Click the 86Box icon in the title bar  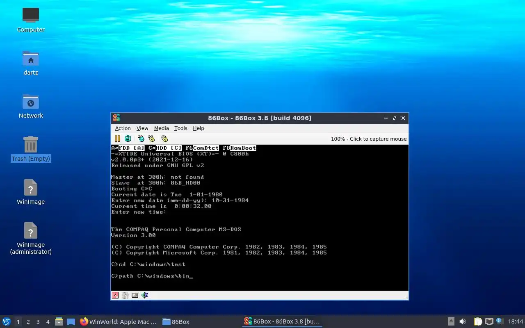click(x=116, y=118)
